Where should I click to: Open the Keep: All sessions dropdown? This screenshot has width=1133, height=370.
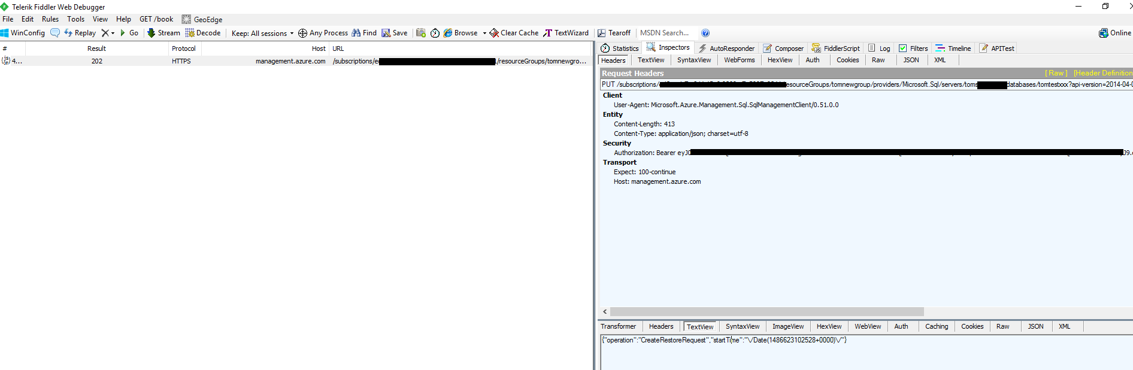pyautogui.click(x=262, y=33)
